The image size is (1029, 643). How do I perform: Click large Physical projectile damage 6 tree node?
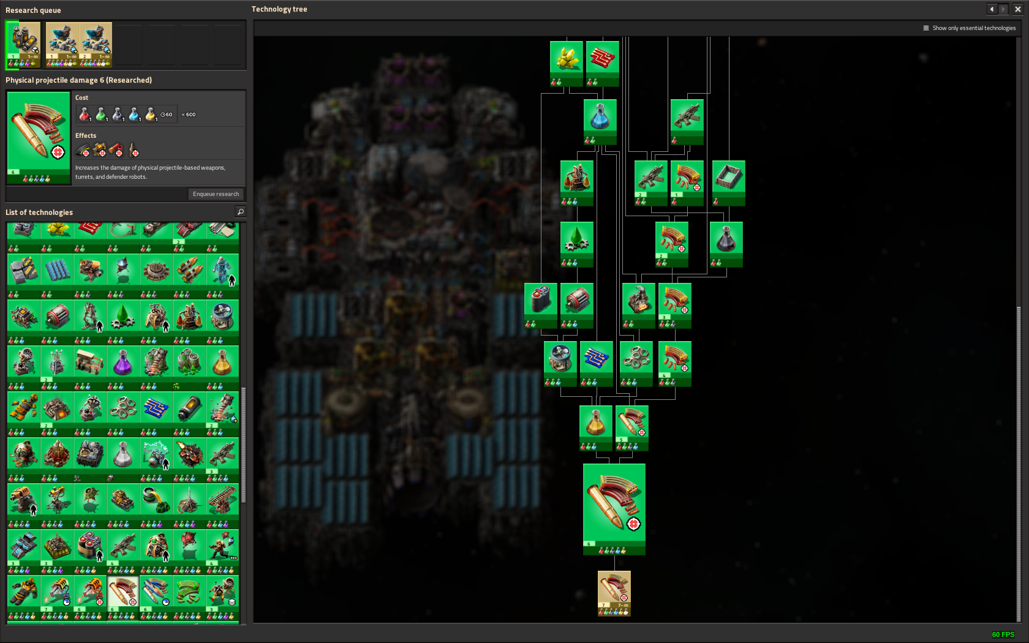pos(614,510)
